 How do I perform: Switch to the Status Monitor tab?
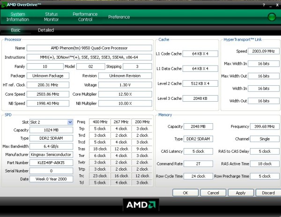(52, 17)
